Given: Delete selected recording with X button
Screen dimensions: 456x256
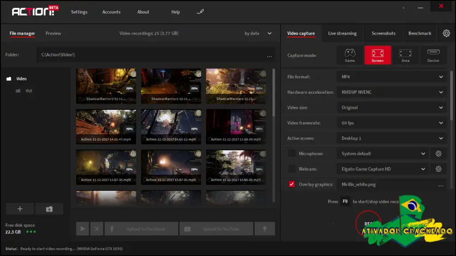Looking at the screenshot, I should coord(97,229).
